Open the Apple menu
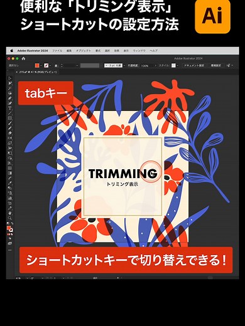This screenshot has height=326, width=245. click(x=12, y=51)
